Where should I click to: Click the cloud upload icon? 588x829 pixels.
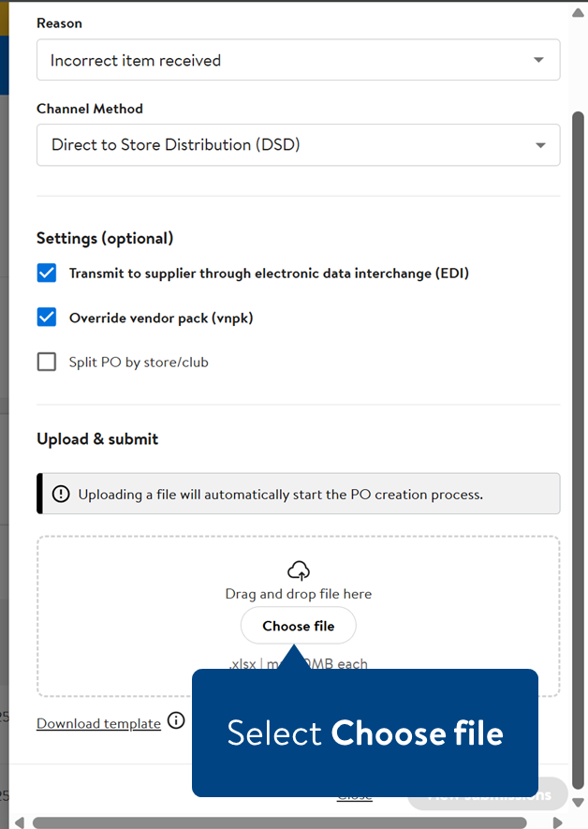click(299, 570)
